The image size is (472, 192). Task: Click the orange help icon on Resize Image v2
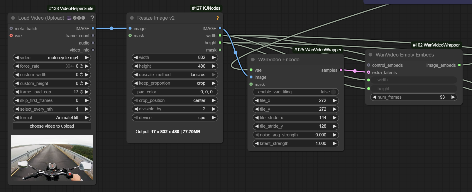tap(217, 18)
